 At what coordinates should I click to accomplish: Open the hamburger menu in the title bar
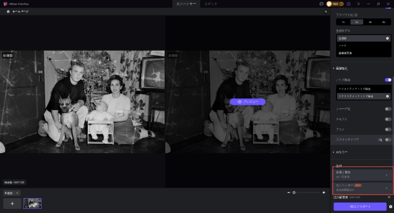[359, 4]
